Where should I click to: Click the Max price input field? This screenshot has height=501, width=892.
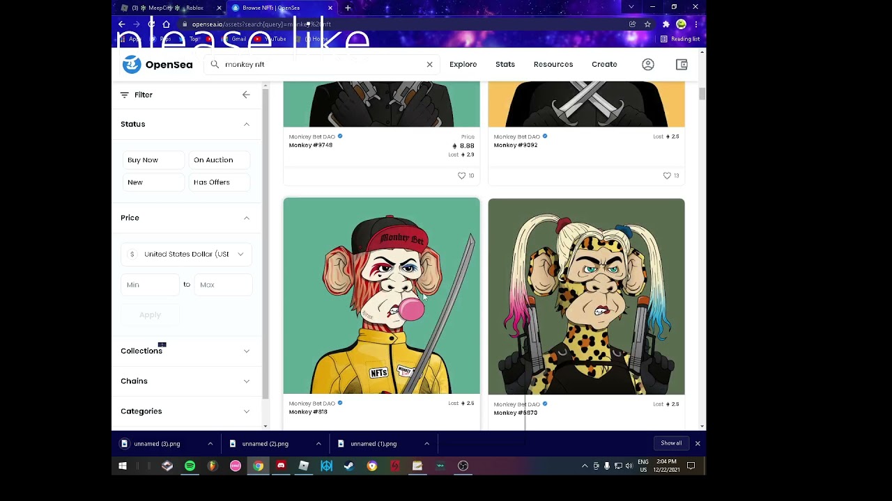[223, 285]
